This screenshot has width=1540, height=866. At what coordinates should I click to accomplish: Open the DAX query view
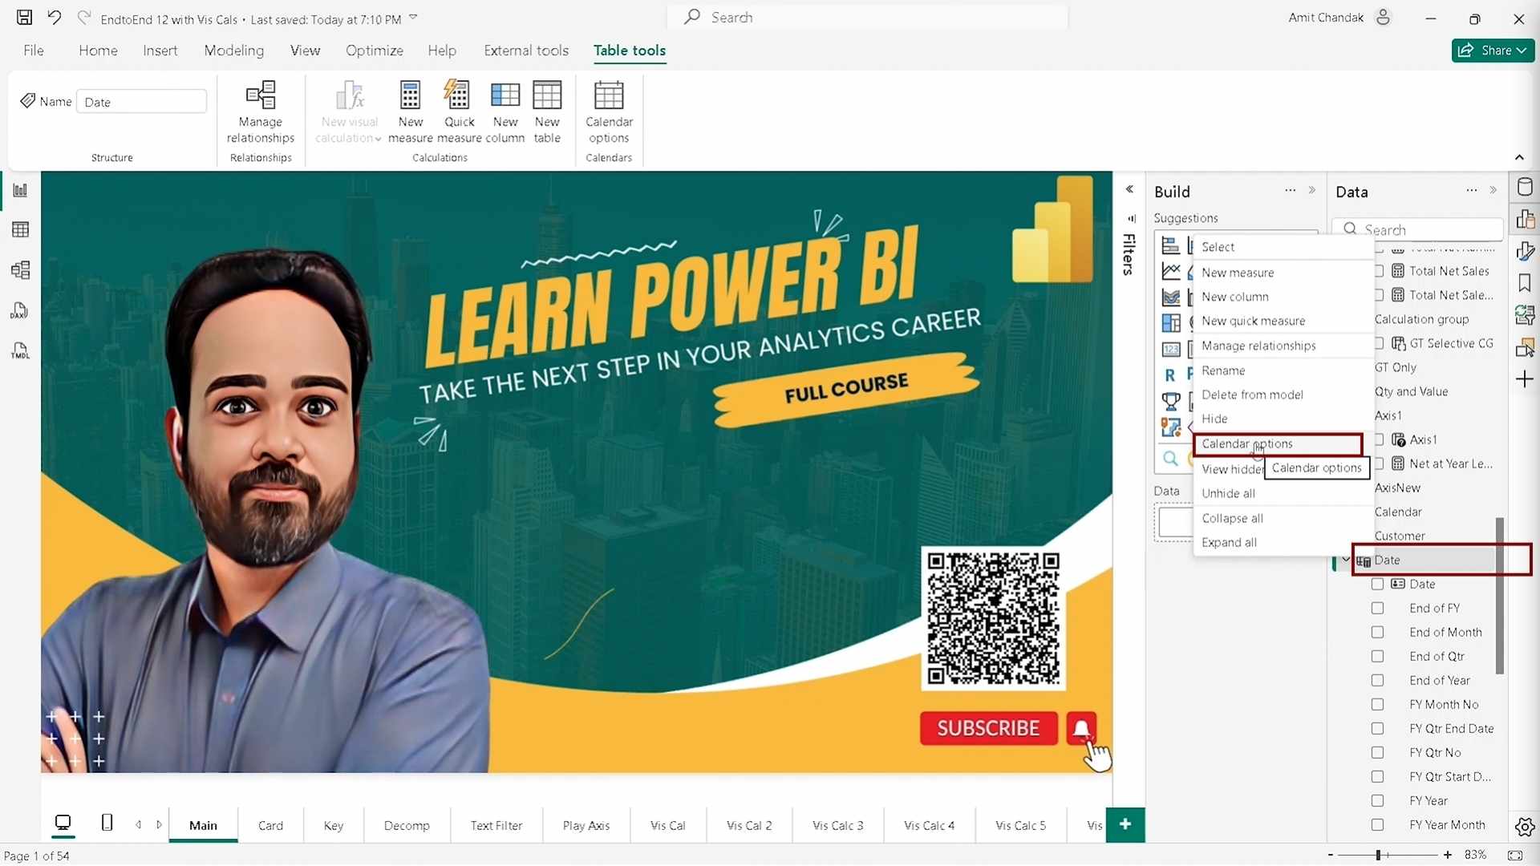click(19, 311)
